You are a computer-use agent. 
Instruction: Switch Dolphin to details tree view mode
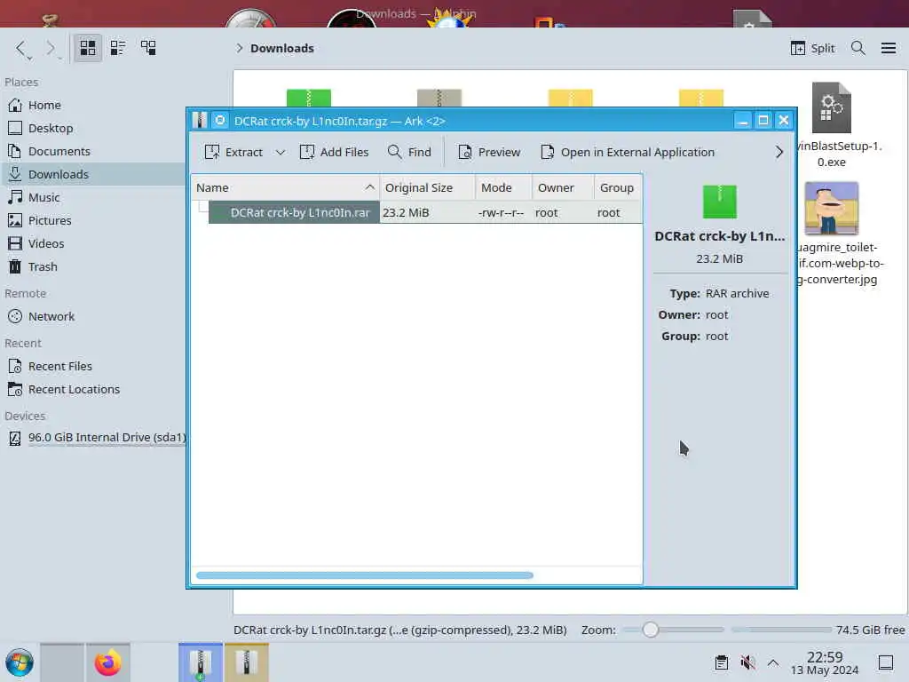tap(148, 48)
